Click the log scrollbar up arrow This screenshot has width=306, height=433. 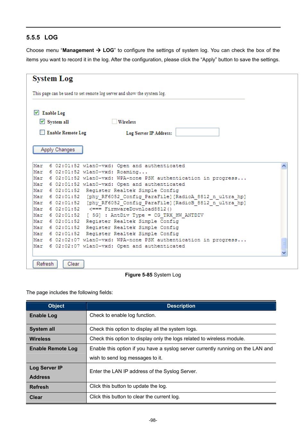[x=284, y=166]
